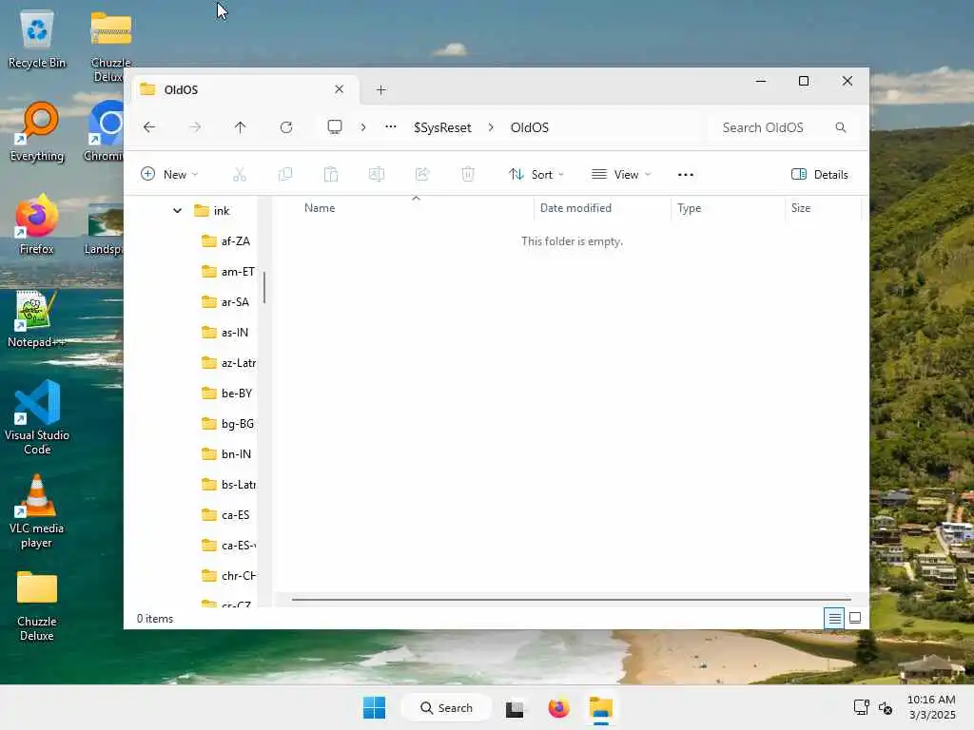
Task: Expand the address bar chevron after monitor icon
Action: tap(363, 127)
